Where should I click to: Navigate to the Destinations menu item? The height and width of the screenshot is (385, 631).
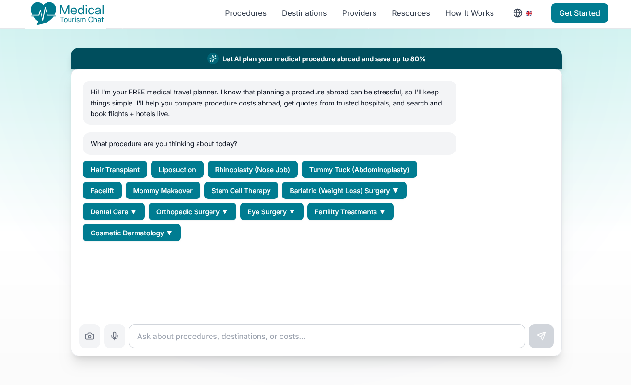click(x=304, y=13)
